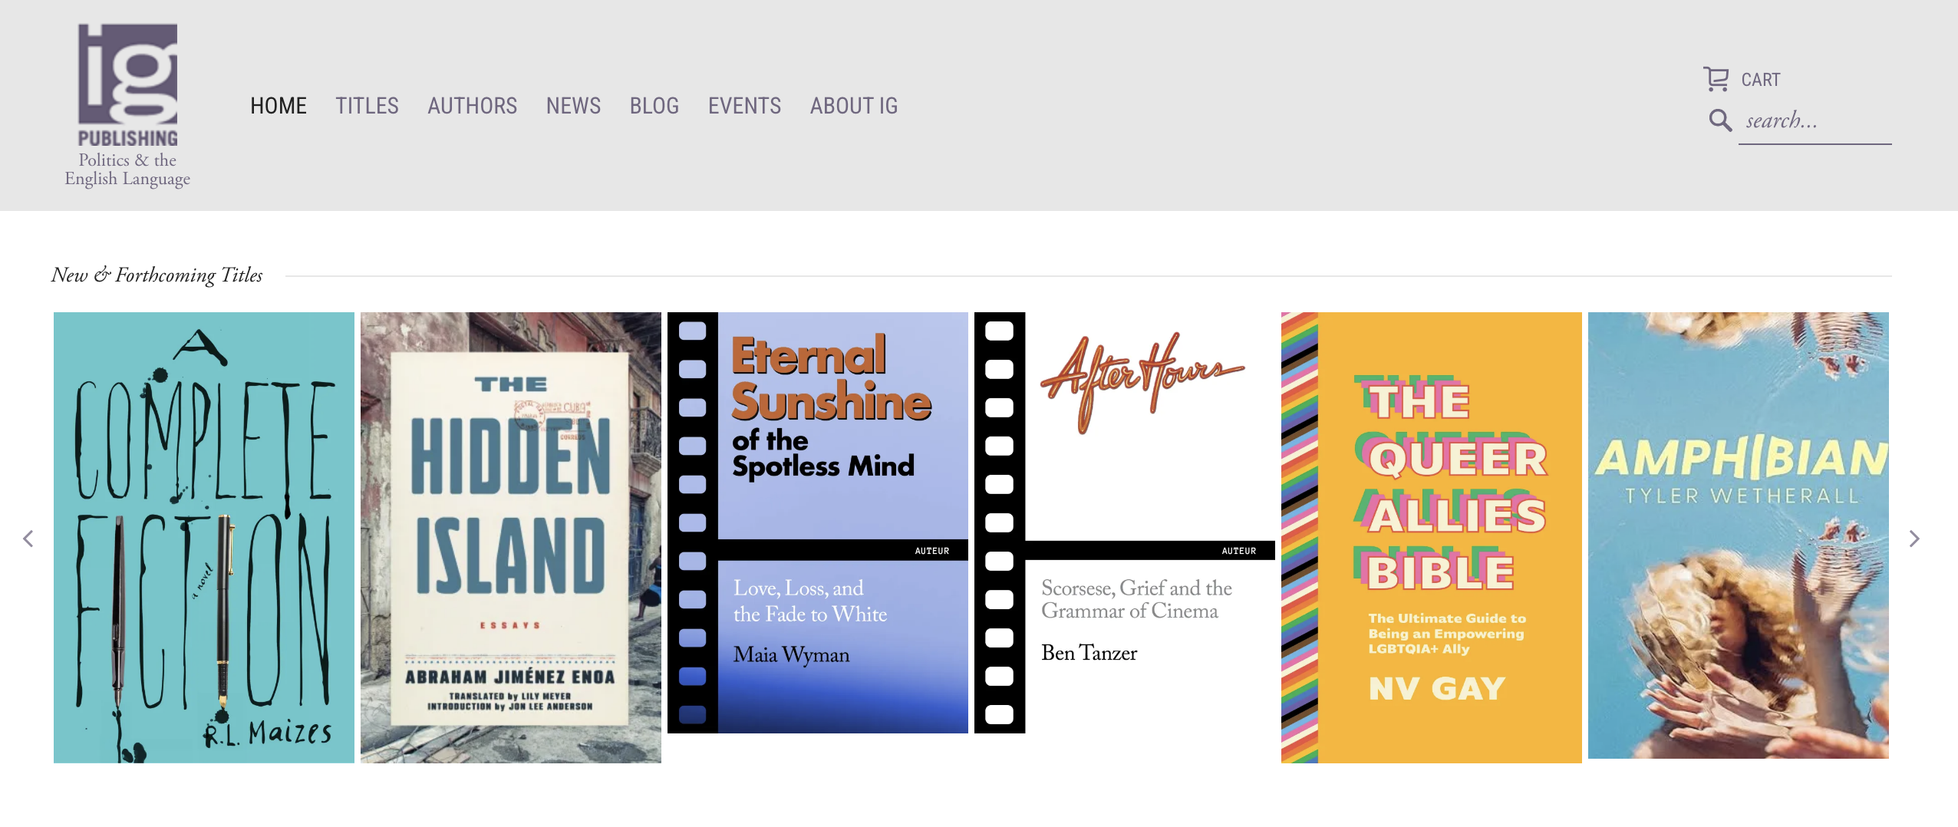
Task: Open the News section
Action: tap(573, 106)
